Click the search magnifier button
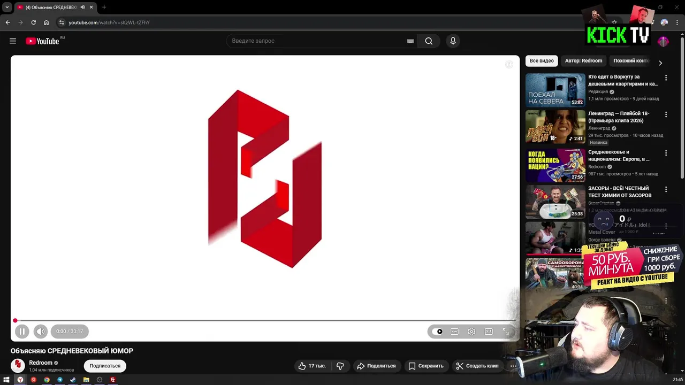Viewport: 685px width, 385px height. point(429,41)
